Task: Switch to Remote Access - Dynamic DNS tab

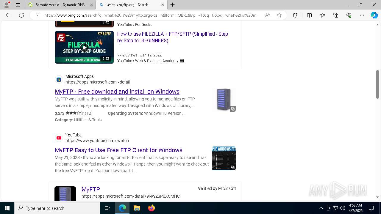Action: point(60,5)
